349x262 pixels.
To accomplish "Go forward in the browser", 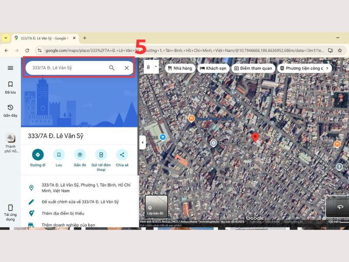I will (17, 51).
